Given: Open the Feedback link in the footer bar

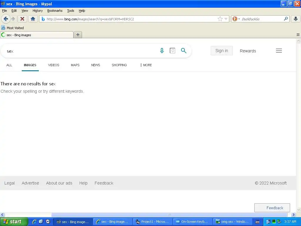Looking at the screenshot, I should coord(104,183).
